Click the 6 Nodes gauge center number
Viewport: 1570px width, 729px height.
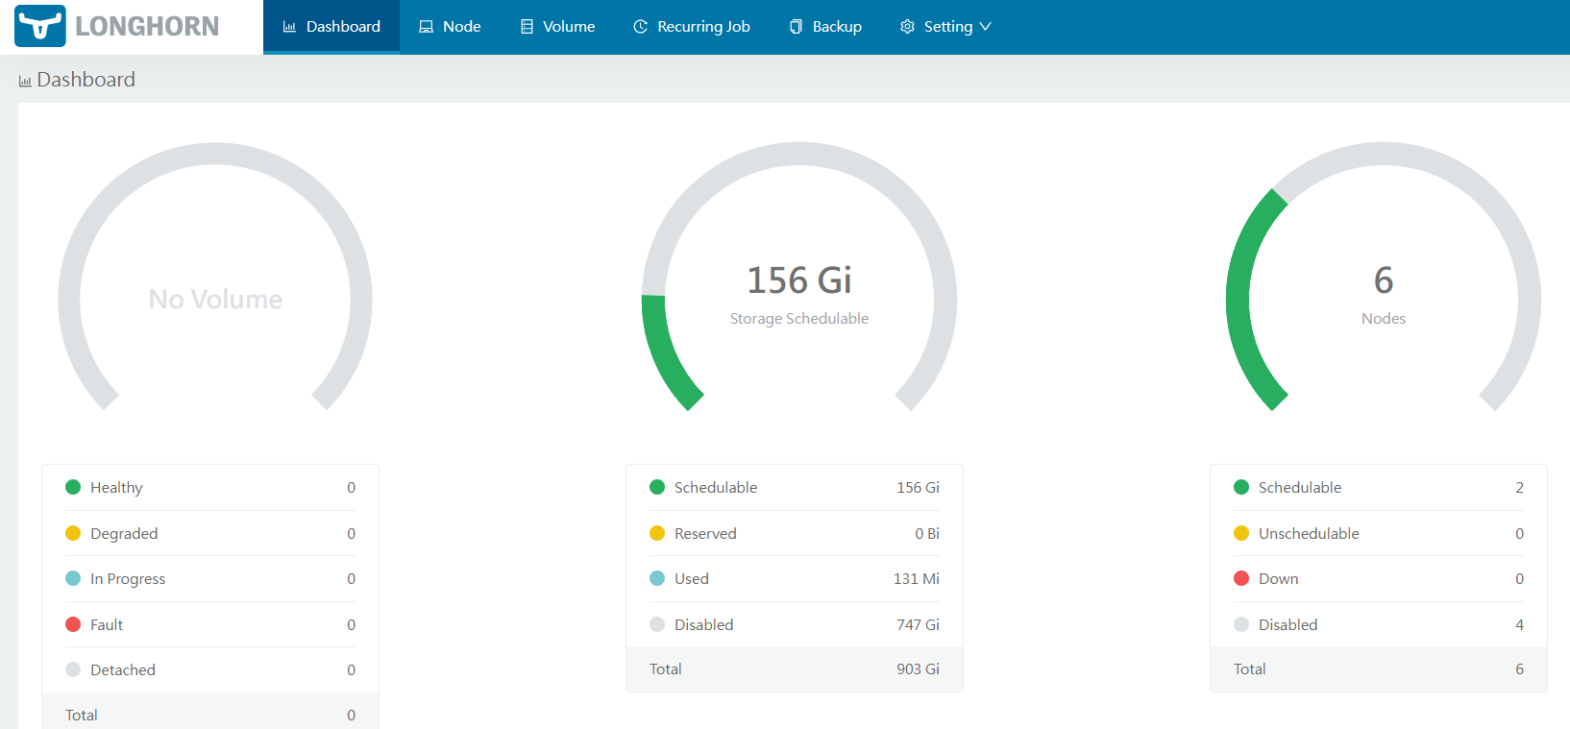pos(1384,280)
